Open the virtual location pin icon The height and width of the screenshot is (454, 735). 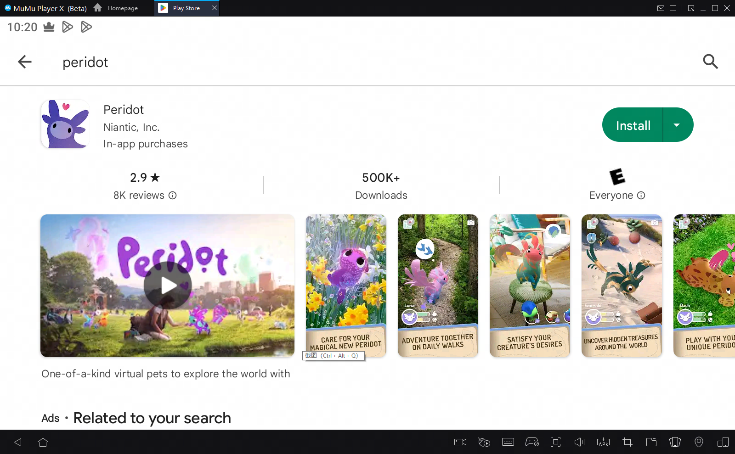699,442
